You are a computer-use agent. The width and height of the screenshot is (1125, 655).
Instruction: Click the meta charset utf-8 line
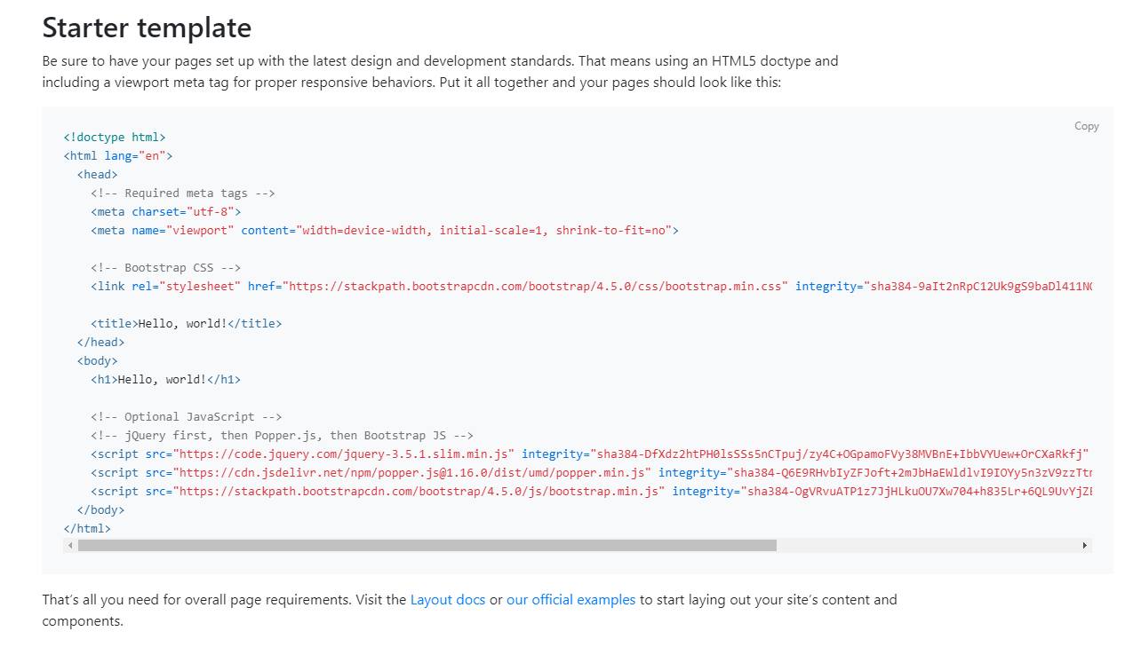[165, 212]
